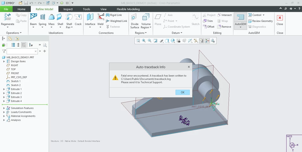
Task: Open the Display Style cube dropdown
Action: tap(167, 41)
